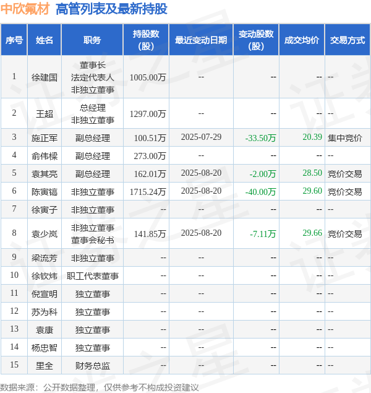Select the name 袁康

45,330
